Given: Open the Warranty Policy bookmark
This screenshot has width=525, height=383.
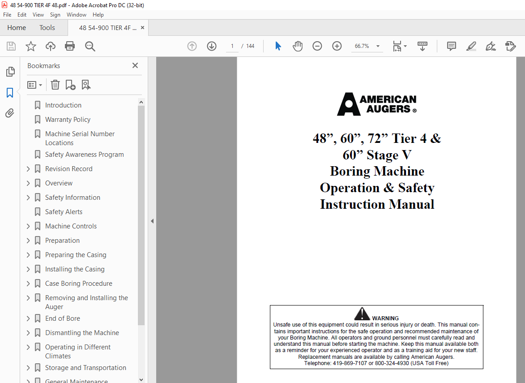Looking at the screenshot, I should click(x=68, y=120).
